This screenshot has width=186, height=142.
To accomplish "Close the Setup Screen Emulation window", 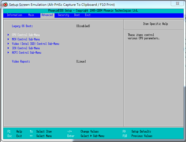I will pos(177,3).
